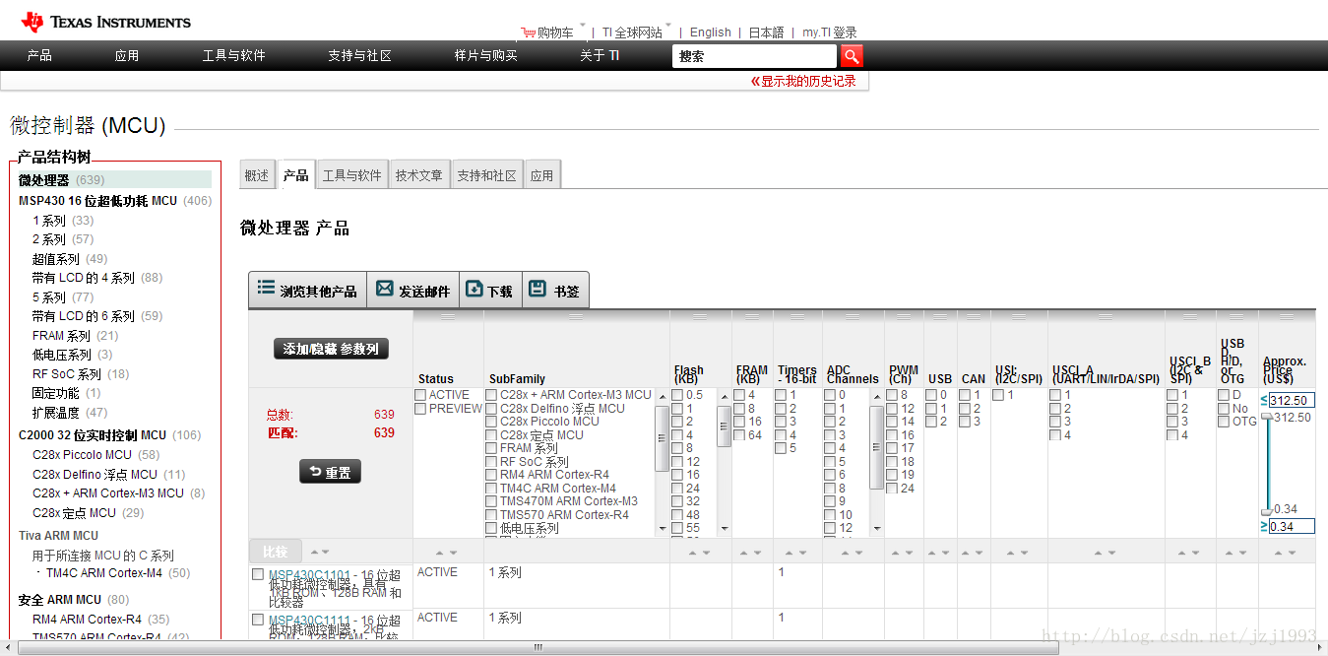Screen dimensions: 1328x656
Task: Click SubFamily list scroll-up arrow
Action: [x=663, y=395]
